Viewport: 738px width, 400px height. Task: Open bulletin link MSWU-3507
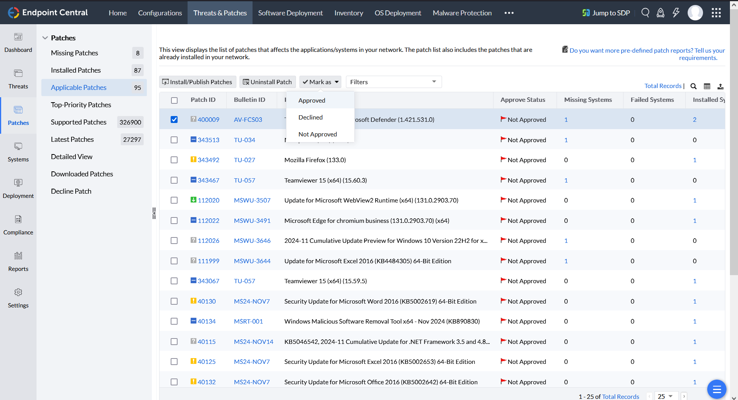(x=252, y=200)
